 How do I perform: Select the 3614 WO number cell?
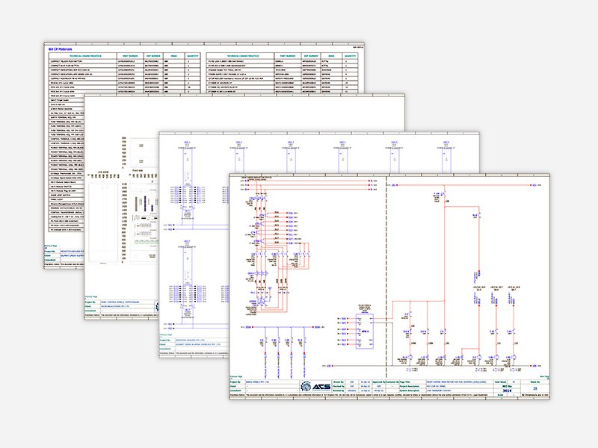click(507, 391)
